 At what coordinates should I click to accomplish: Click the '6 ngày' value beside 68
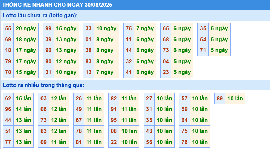182,39
